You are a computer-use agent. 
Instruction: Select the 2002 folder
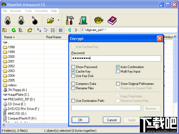pyautogui.click(x=9, y=66)
